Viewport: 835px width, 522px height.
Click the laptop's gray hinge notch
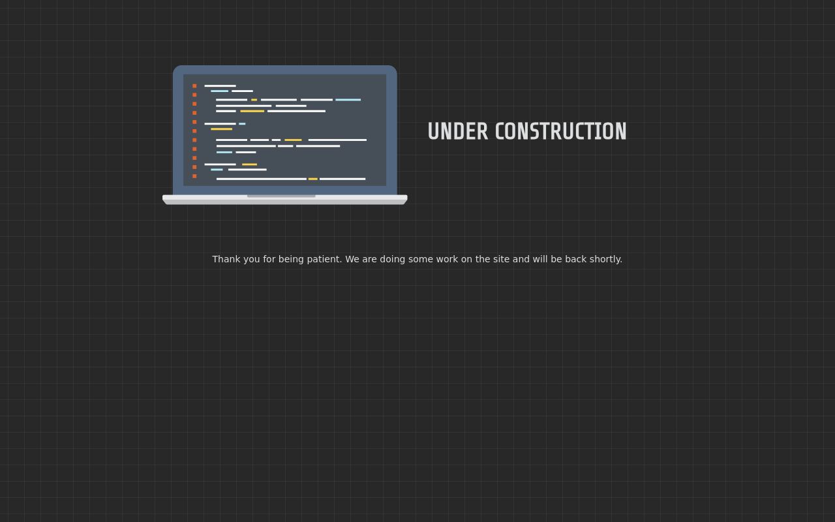point(281,196)
